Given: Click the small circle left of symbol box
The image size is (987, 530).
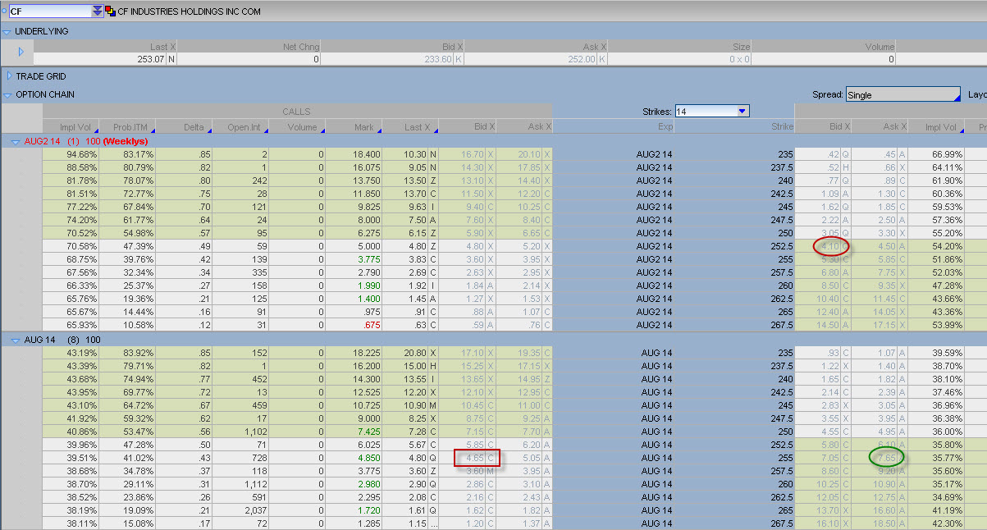Looking at the screenshot, I should (3, 11).
